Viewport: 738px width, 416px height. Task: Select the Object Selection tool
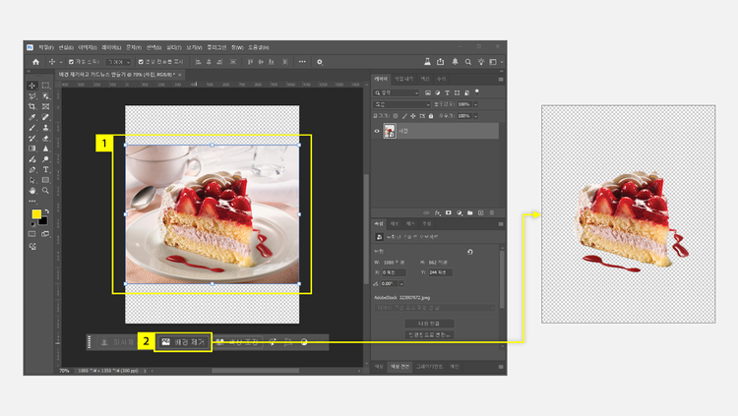pos(45,96)
